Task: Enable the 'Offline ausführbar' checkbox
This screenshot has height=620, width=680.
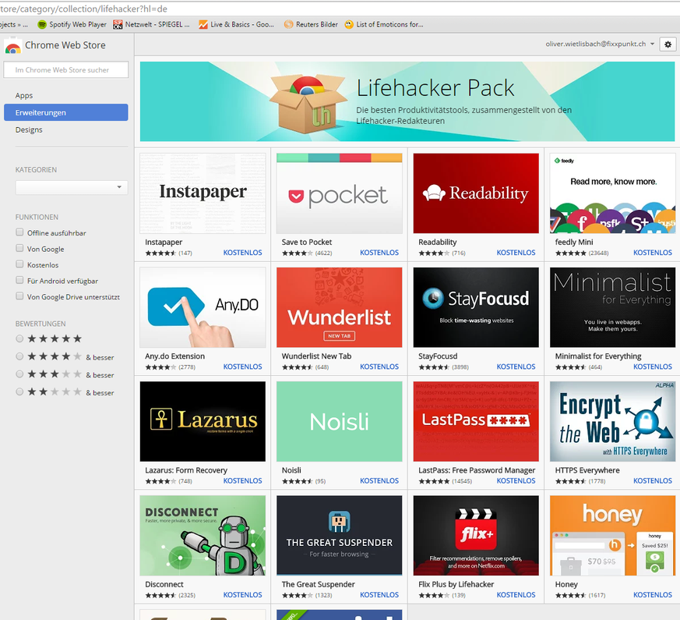Action: coord(20,233)
